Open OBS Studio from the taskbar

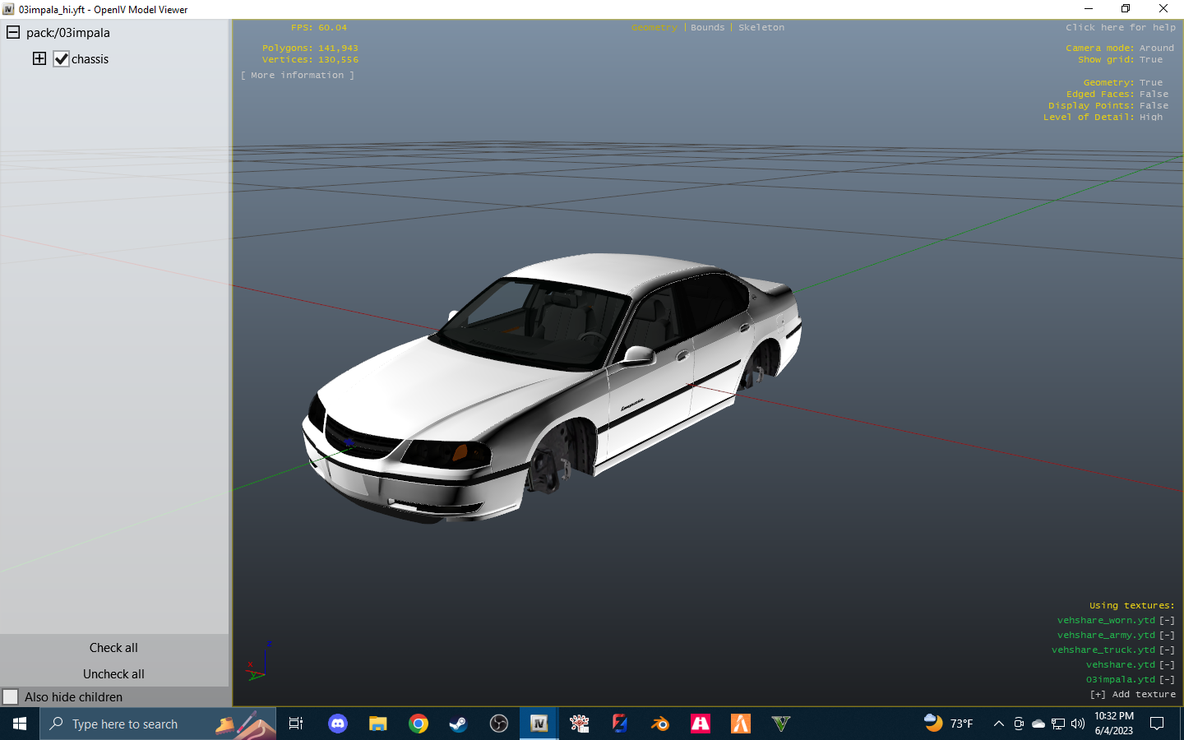point(499,724)
